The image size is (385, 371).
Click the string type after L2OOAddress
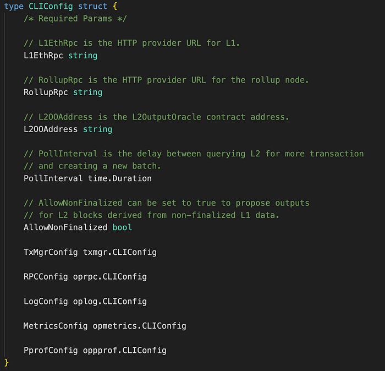coord(97,129)
